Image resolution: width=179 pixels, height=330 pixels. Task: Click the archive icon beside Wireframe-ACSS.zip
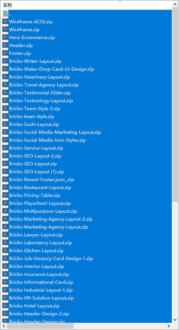(x=5, y=22)
